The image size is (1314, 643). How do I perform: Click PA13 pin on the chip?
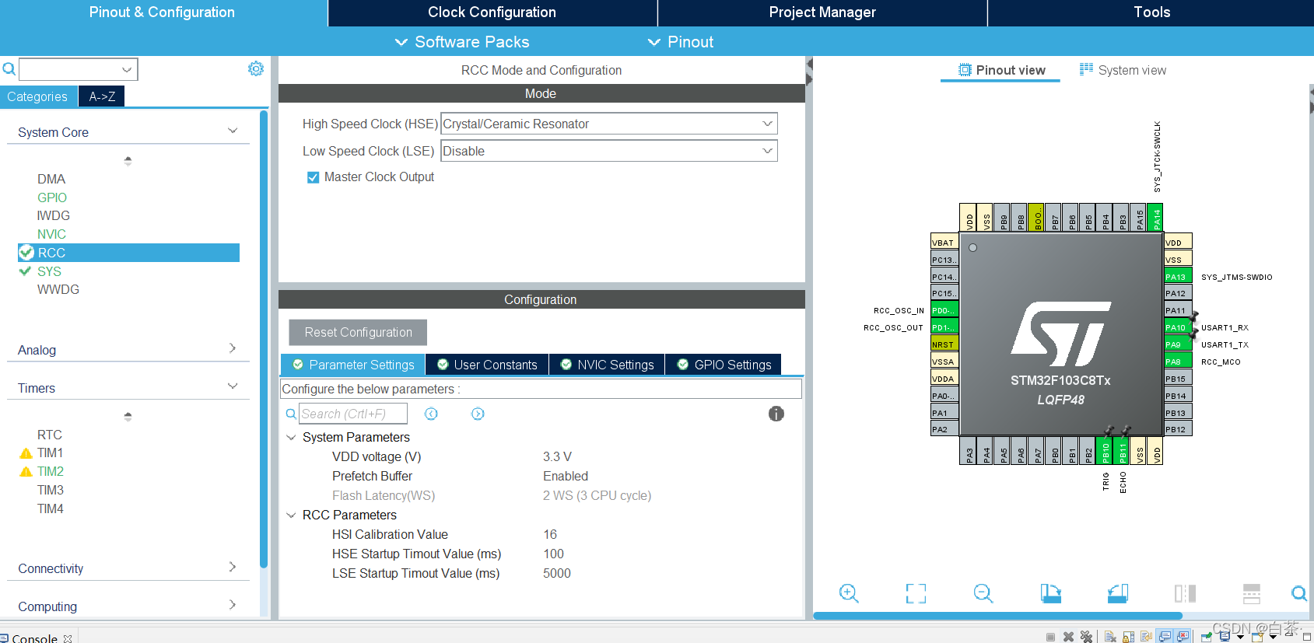(x=1178, y=277)
